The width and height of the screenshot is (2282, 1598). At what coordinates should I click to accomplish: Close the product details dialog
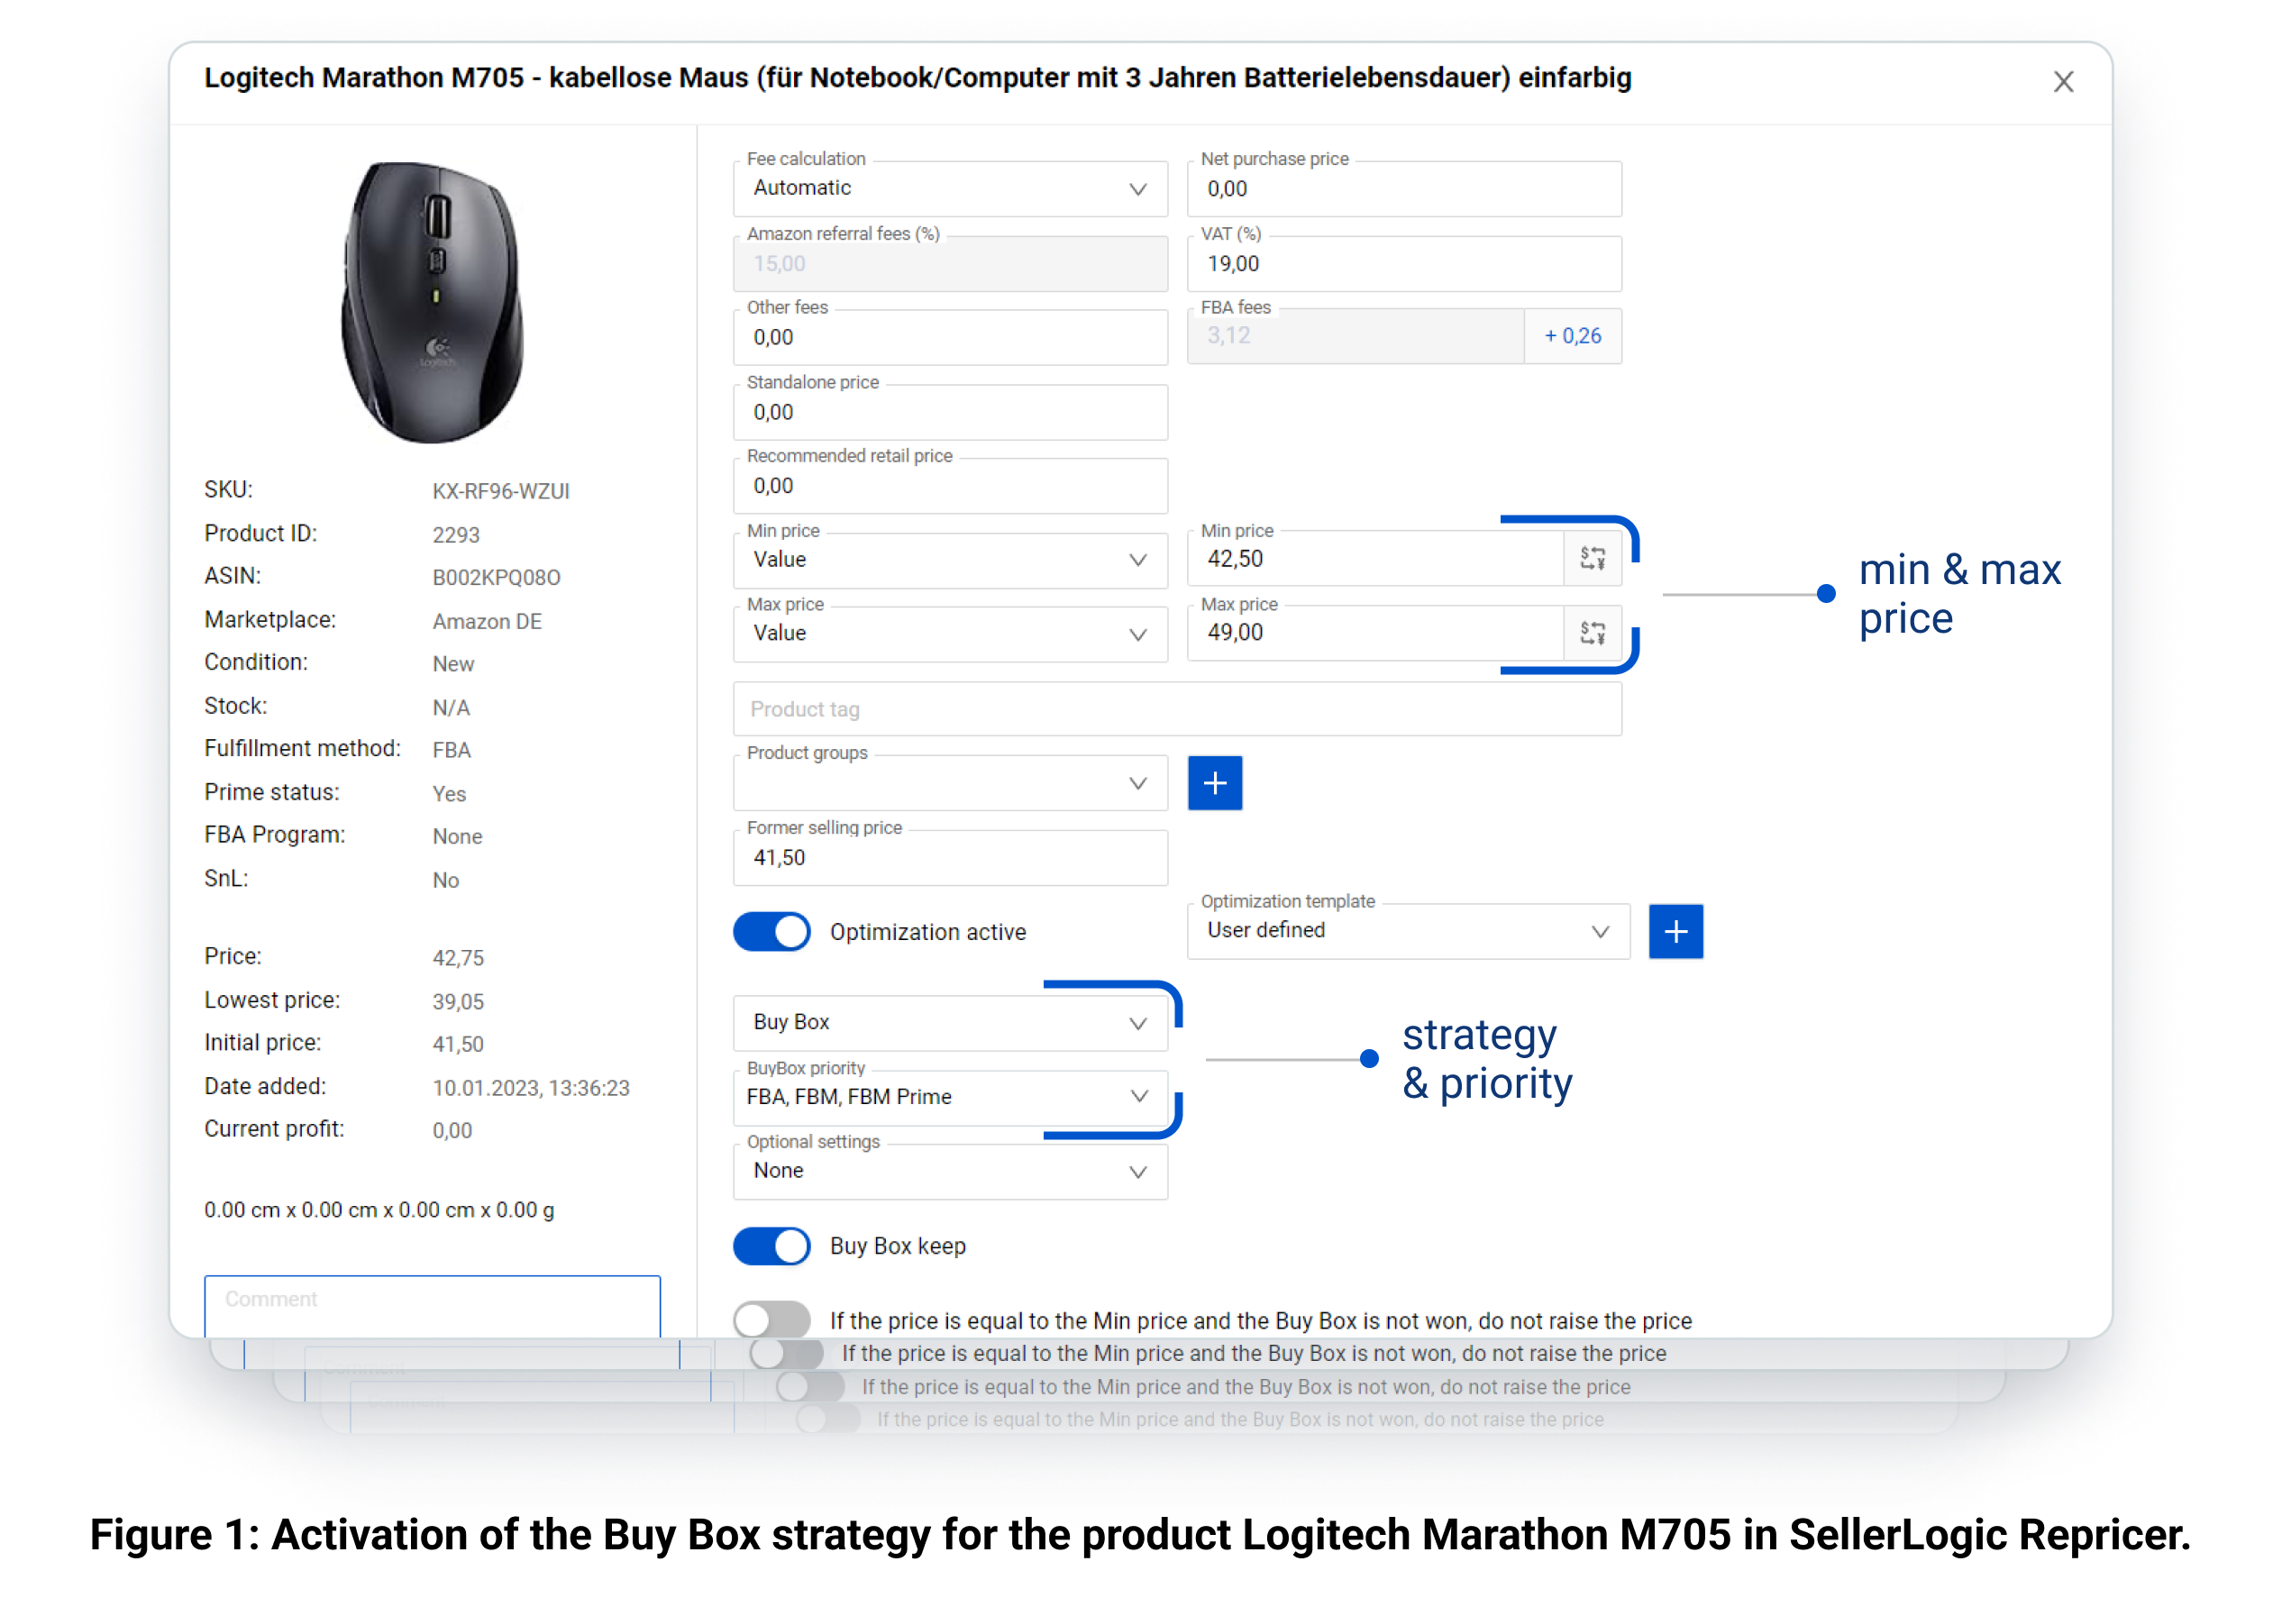[x=2064, y=81]
